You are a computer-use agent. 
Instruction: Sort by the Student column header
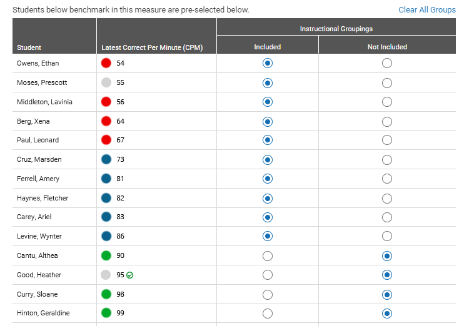click(29, 47)
